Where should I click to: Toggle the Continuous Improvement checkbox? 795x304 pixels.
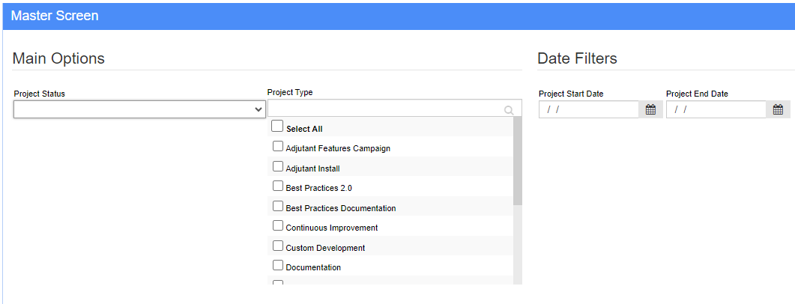point(278,225)
